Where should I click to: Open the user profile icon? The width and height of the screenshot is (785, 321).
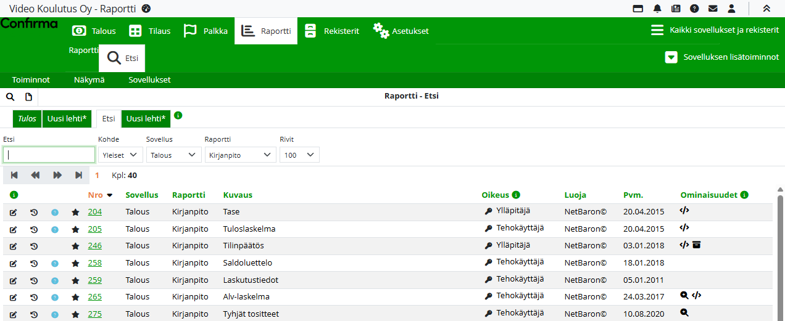pos(731,9)
